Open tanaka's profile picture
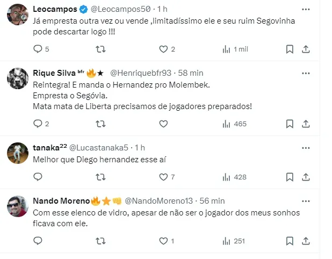This screenshot has width=332, height=259. tap(18, 153)
